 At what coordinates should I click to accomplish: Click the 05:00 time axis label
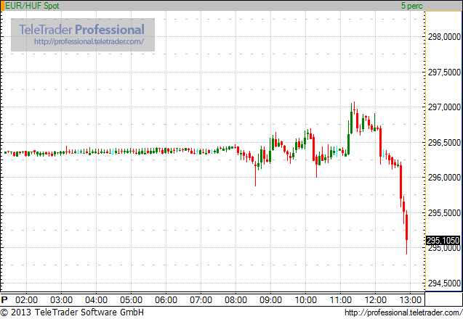[x=131, y=300]
